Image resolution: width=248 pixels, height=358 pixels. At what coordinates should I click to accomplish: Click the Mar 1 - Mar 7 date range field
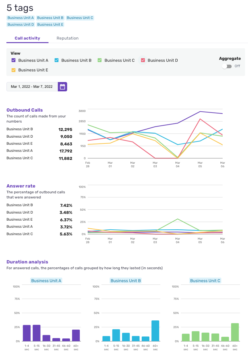pos(32,87)
